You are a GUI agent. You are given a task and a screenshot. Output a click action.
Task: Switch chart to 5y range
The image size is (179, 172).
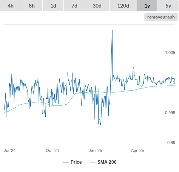(x=168, y=6)
